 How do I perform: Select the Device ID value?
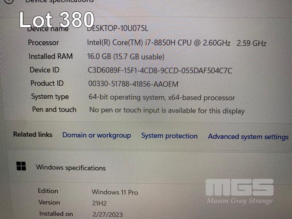[x=160, y=70]
